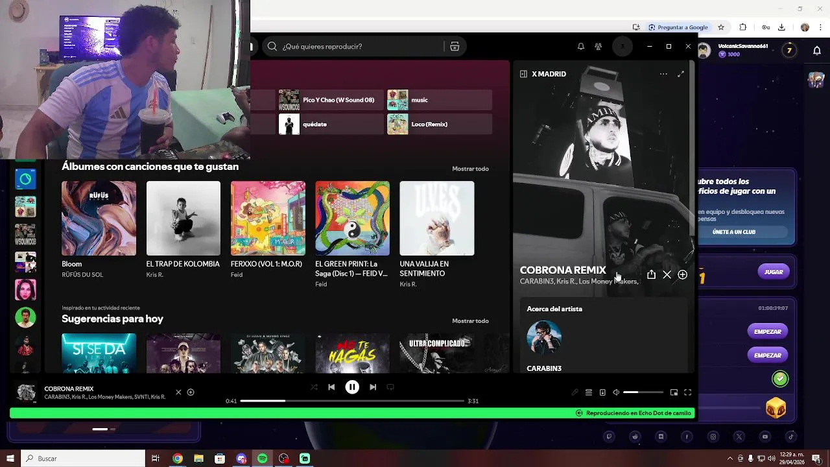The image size is (830, 467).
Task: Collapse the X MADRID now playing panel
Action: pos(523,74)
